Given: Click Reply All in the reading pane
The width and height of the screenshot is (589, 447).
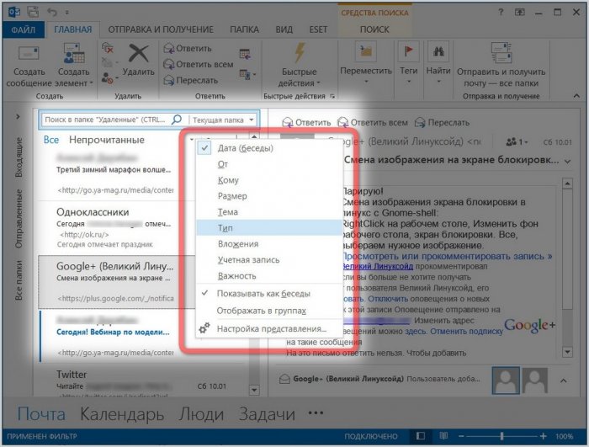Looking at the screenshot, I should click(372, 123).
